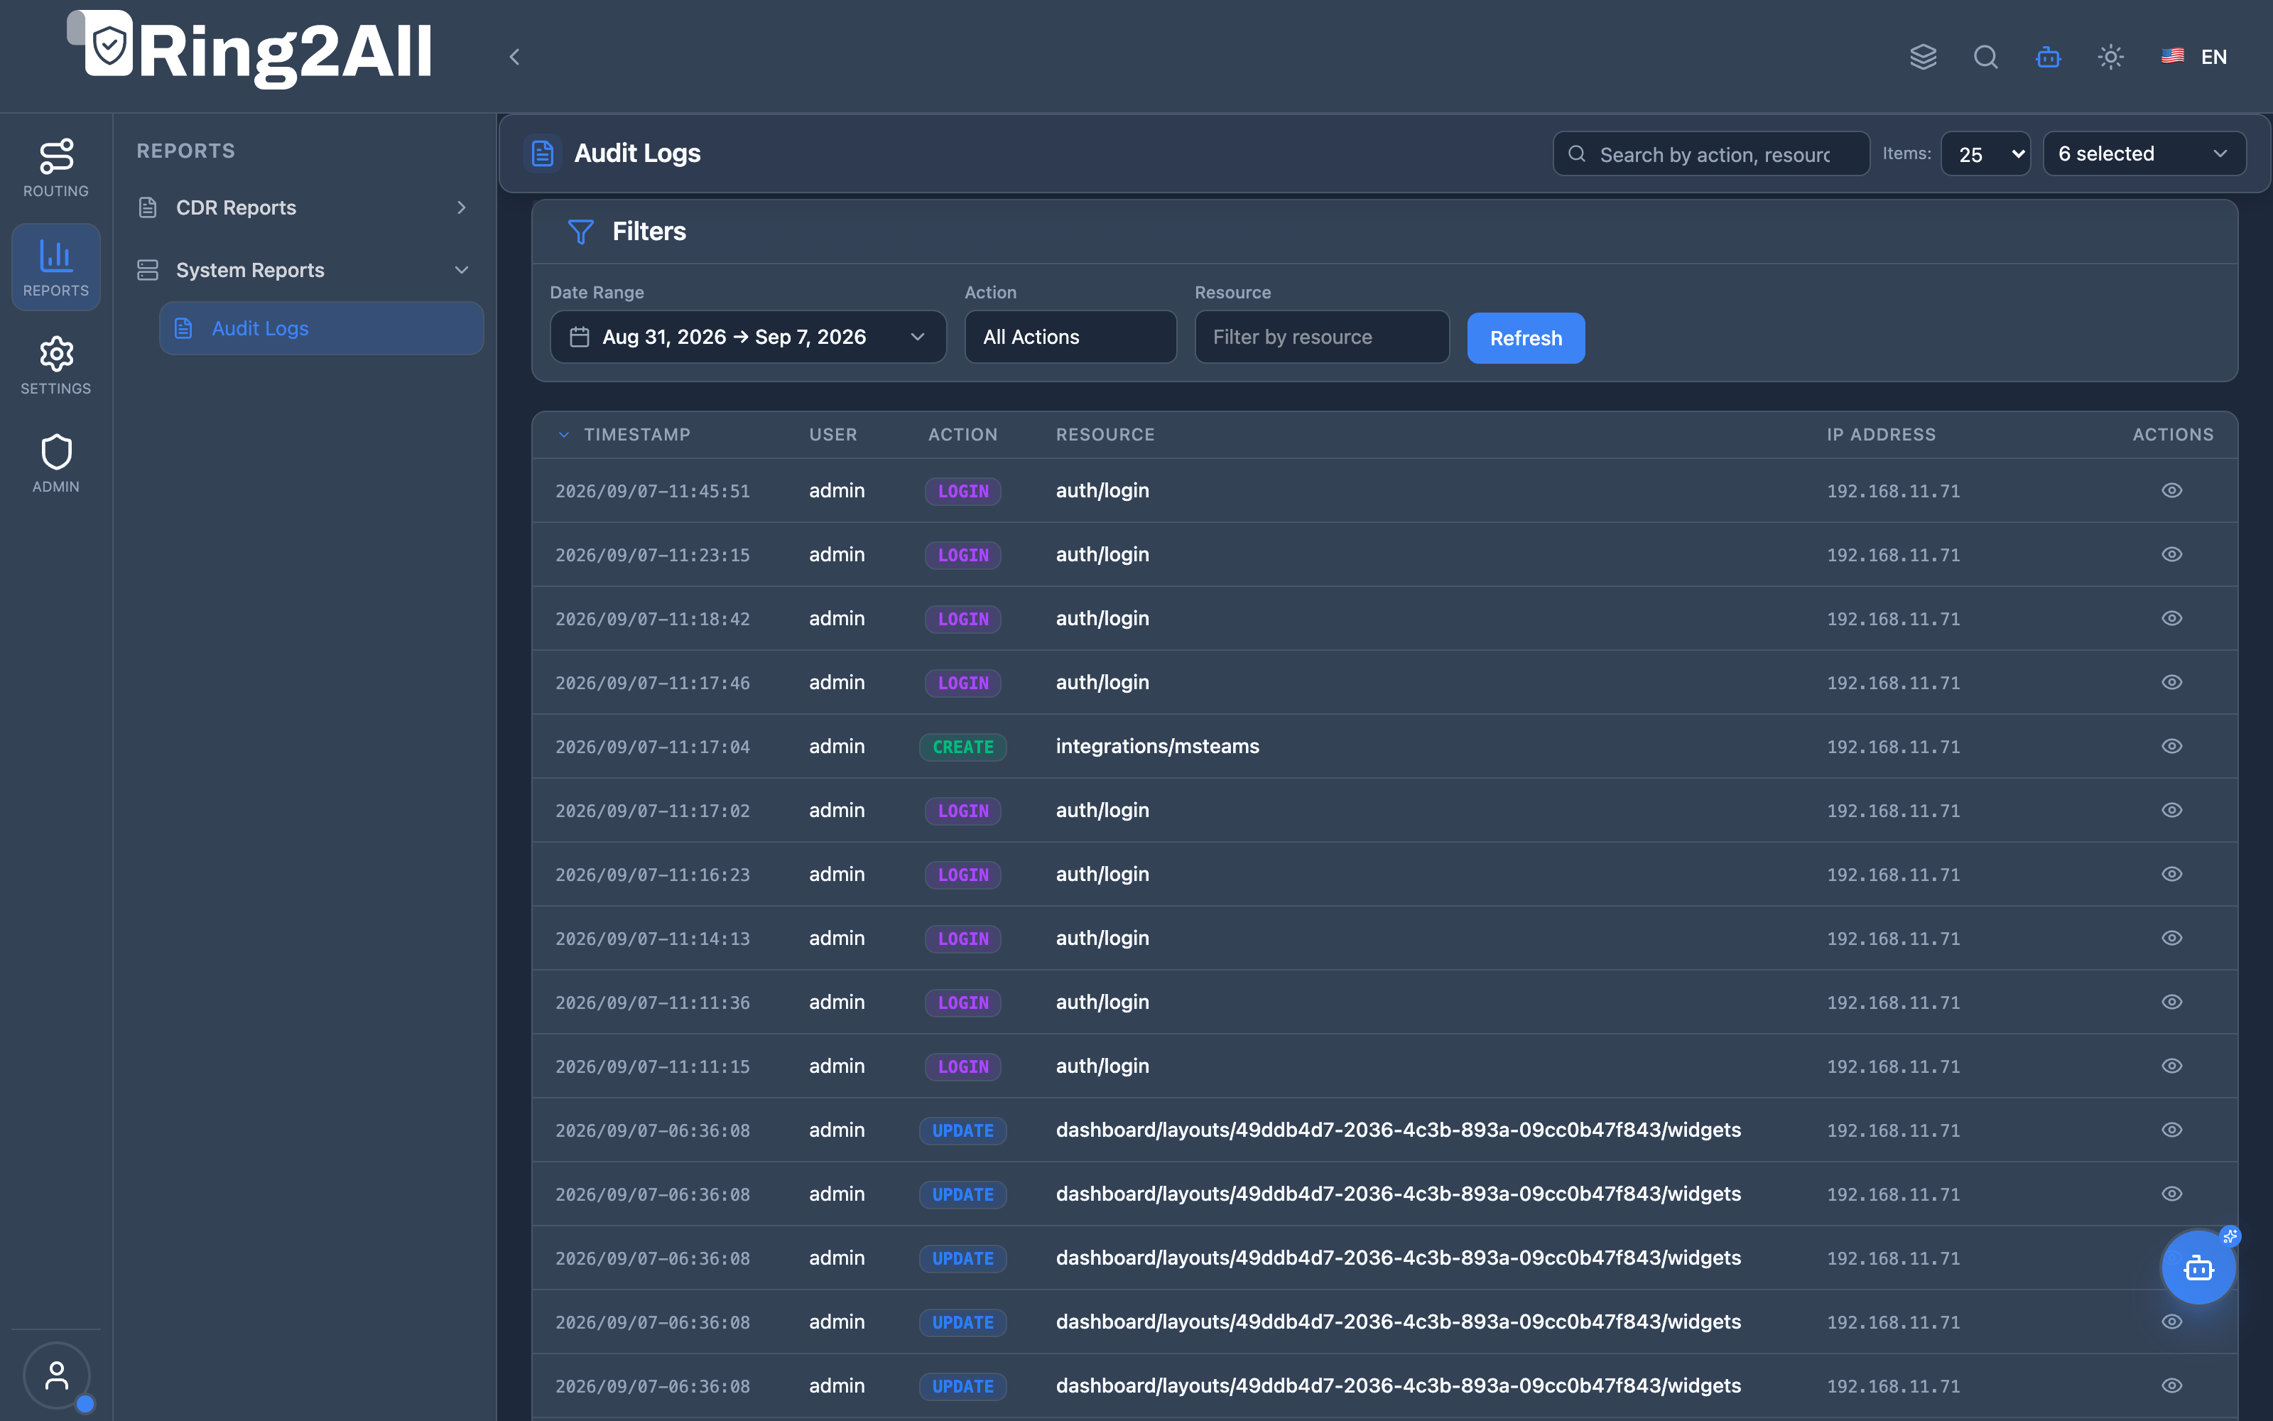The height and width of the screenshot is (1421, 2273).
Task: View details of integrations/msteams create entry
Action: pos(2171,746)
